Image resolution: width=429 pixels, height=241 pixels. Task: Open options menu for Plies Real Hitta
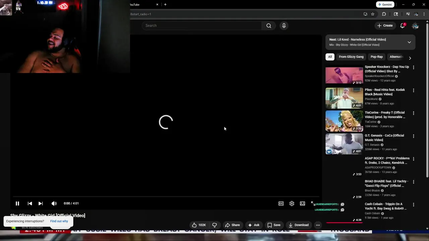tap(413, 90)
